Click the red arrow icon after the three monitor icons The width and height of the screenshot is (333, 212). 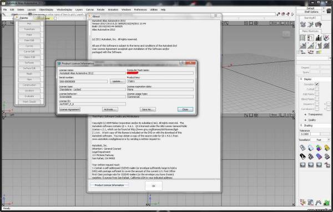pos(327,165)
